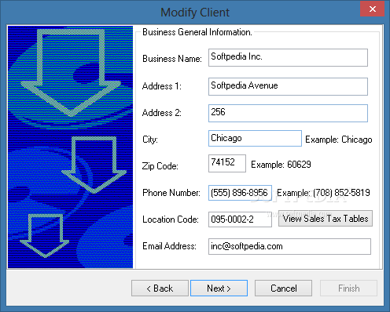Click the 'Zip Code:' label
This screenshot has width=390, height=312.
(x=160, y=166)
